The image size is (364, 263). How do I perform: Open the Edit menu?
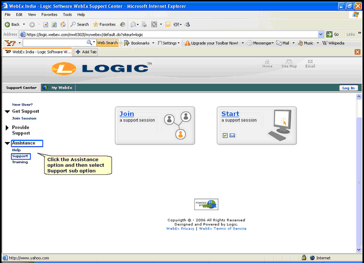19,15
